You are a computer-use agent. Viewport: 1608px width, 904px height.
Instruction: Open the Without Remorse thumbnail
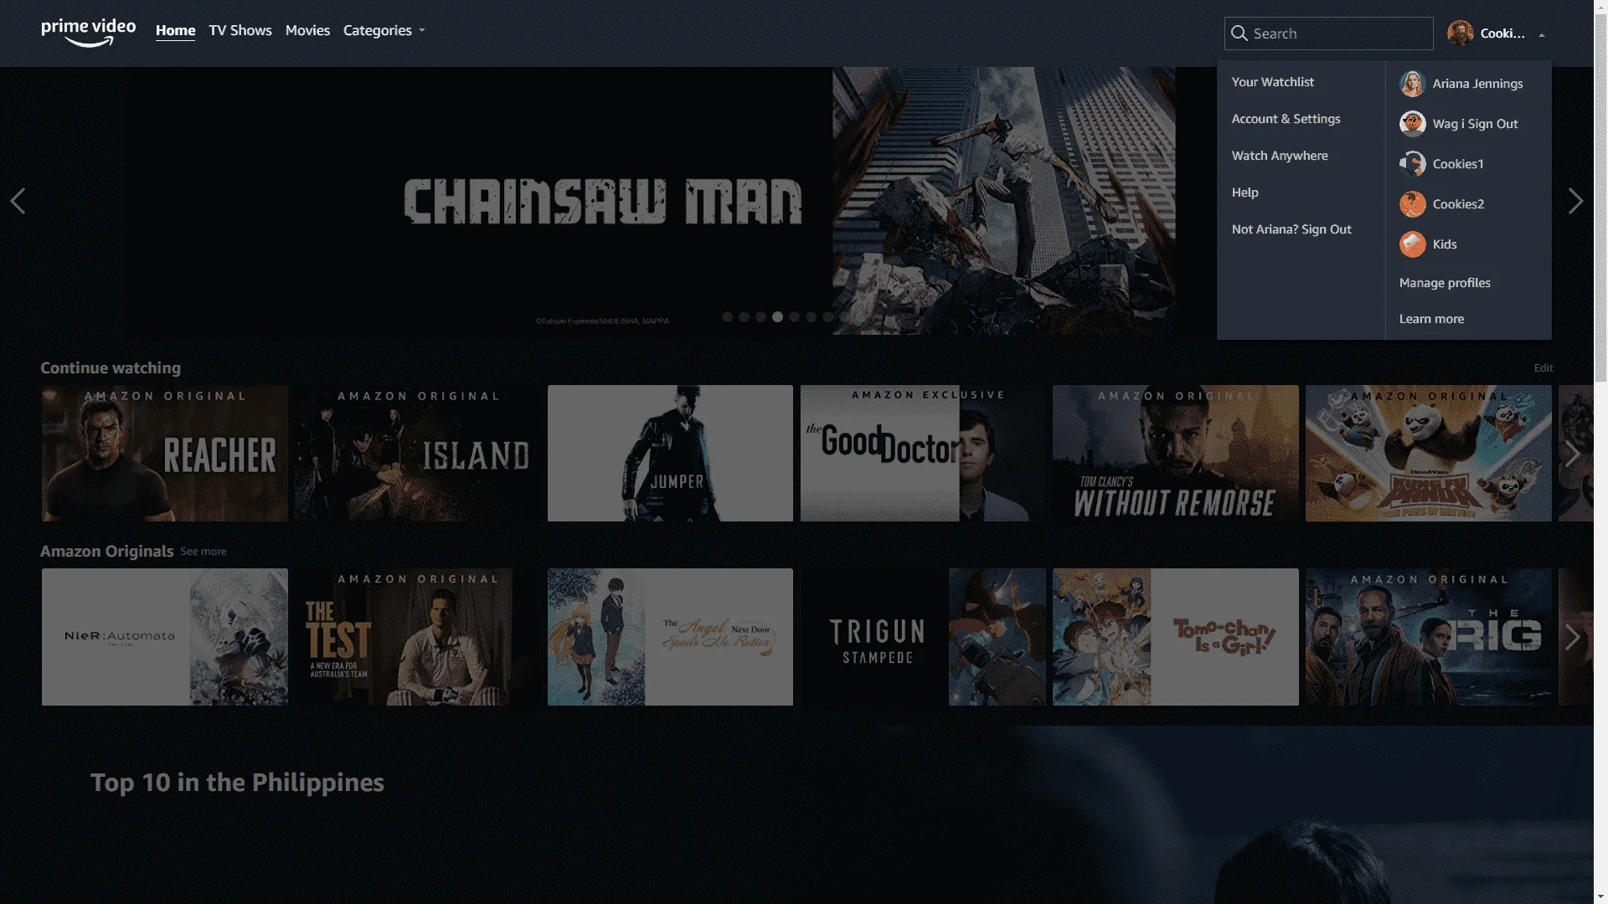tap(1176, 454)
